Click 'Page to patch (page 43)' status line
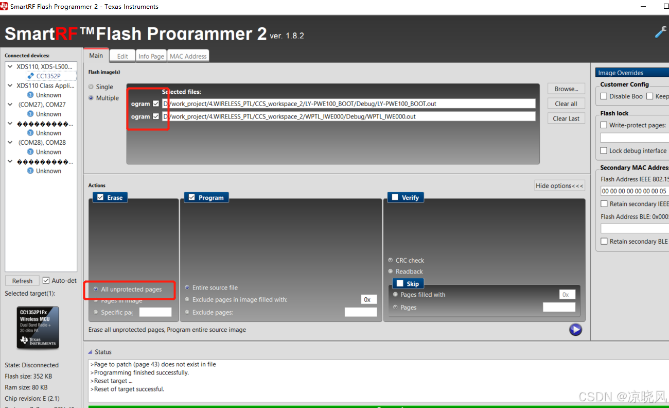This screenshot has width=669, height=408. pos(153,364)
